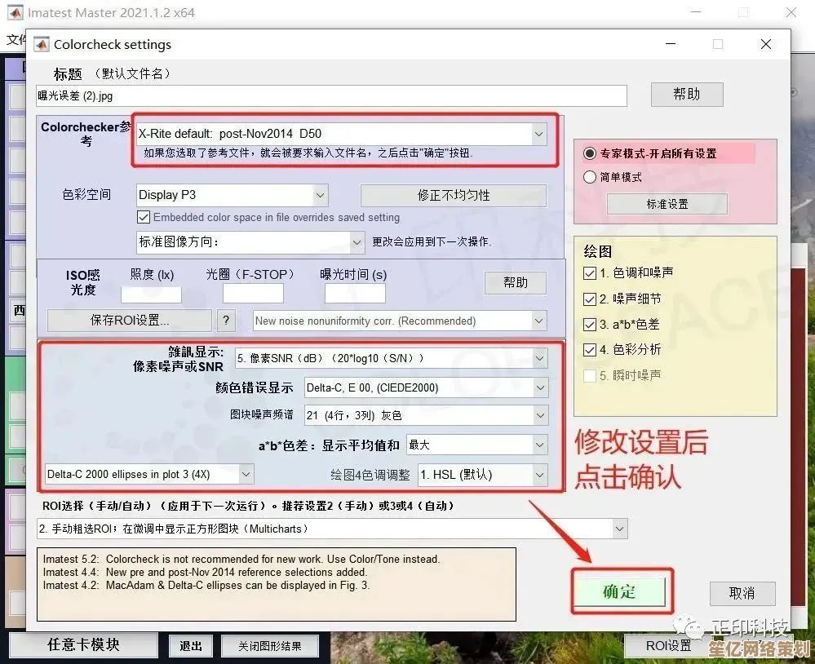The width and height of the screenshot is (815, 664).
Task: Click the 曝光时间 (s) input field
Action: tap(355, 294)
